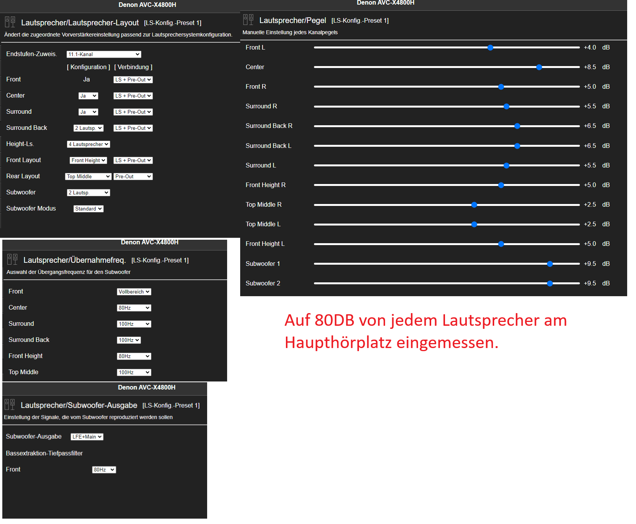
Task: Expand Front Layout LS + Pre-Out connection dropdown
Action: coord(133,160)
